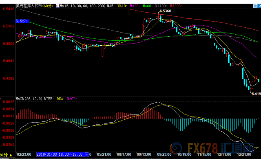
Task: Click the 6.4392 price axis value
Action: [x=9, y=78]
